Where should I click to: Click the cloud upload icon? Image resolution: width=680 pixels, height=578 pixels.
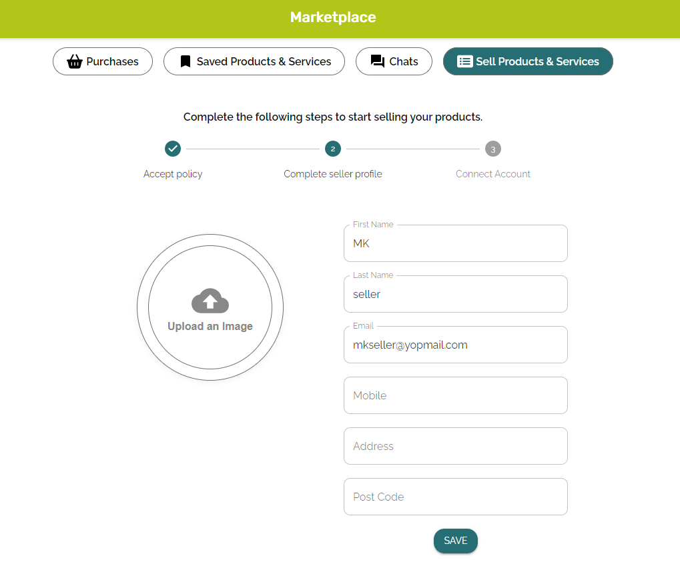pyautogui.click(x=210, y=301)
